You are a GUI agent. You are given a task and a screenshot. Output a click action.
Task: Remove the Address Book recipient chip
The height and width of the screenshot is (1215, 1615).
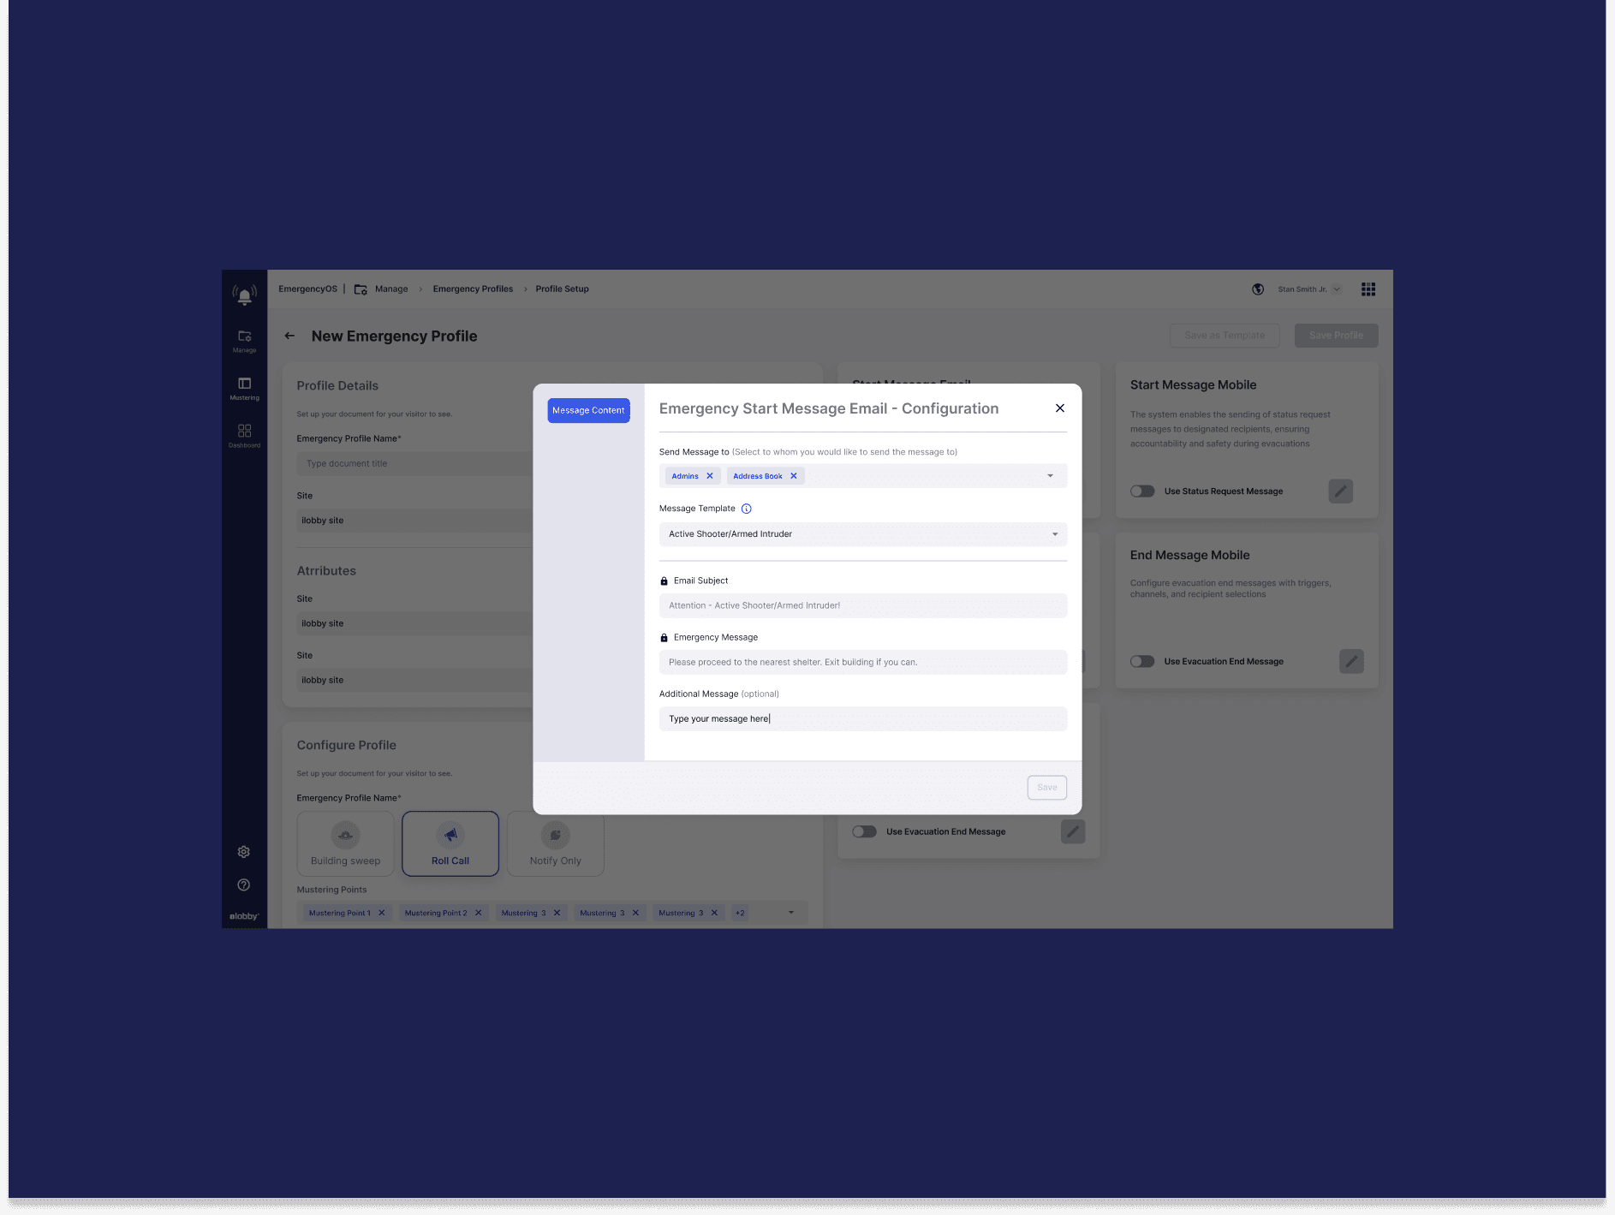(794, 476)
